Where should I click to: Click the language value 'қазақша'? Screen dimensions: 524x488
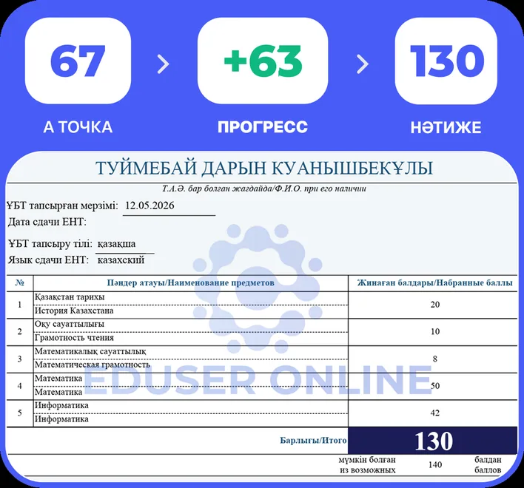tap(117, 244)
